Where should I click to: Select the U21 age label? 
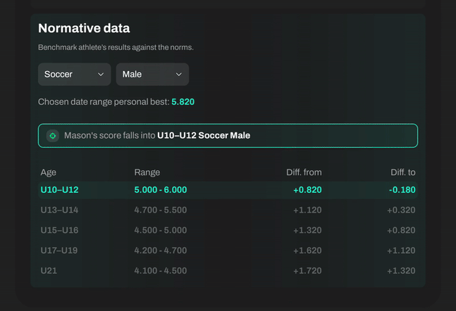coord(49,270)
